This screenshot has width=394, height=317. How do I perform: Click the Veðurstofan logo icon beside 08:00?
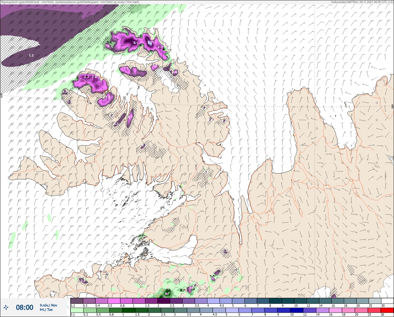(x=6, y=307)
